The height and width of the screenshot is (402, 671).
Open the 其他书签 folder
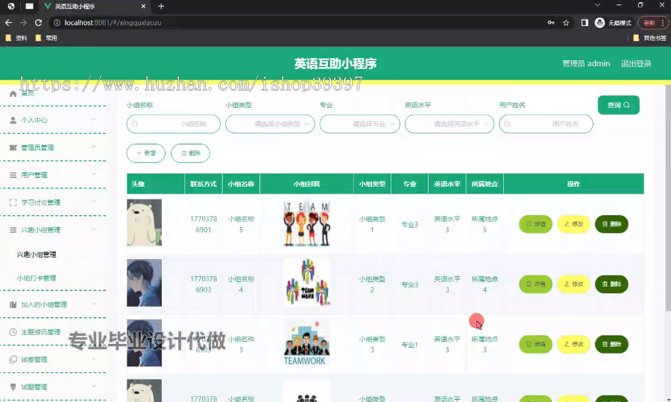[649, 38]
